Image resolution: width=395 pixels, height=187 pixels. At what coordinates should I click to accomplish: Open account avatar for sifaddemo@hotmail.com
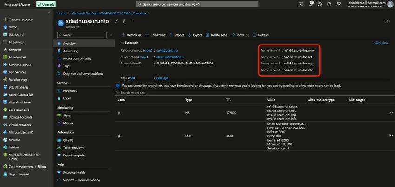(x=390, y=4)
